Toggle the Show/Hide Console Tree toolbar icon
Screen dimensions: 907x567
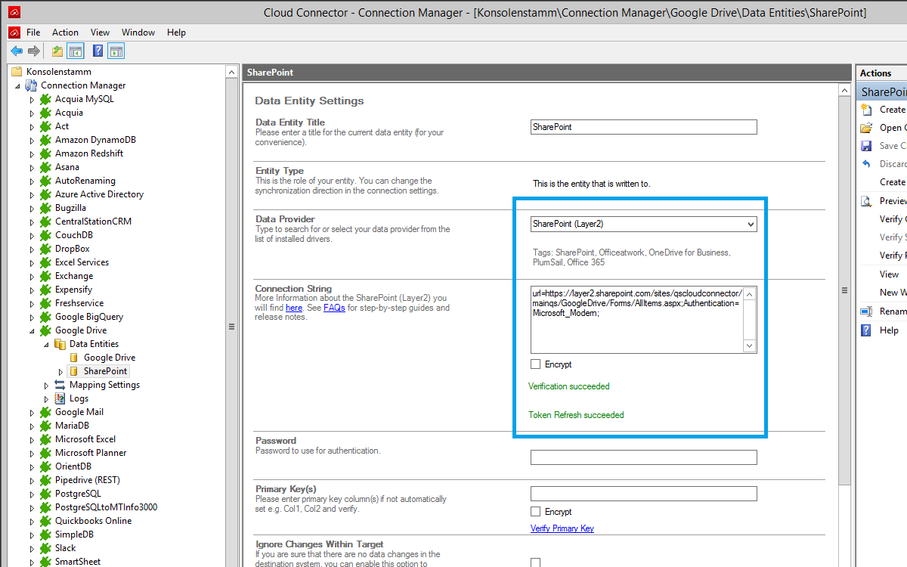75,51
